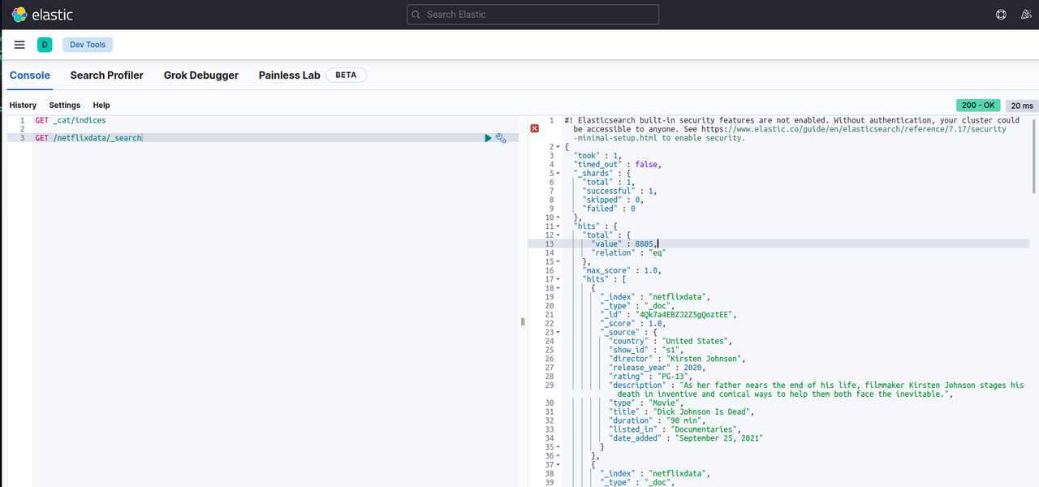Click the Elastic logo

pos(42,15)
